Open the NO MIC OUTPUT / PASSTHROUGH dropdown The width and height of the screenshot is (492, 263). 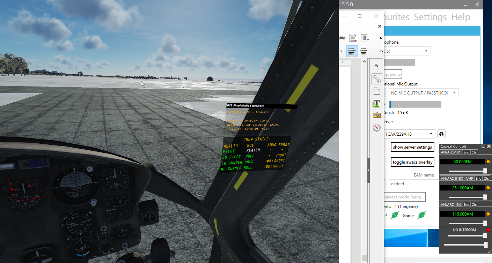(424, 93)
